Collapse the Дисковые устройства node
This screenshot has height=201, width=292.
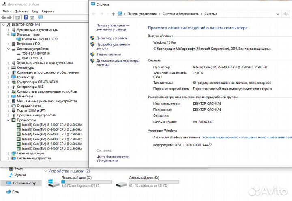pyautogui.click(x=8, y=49)
